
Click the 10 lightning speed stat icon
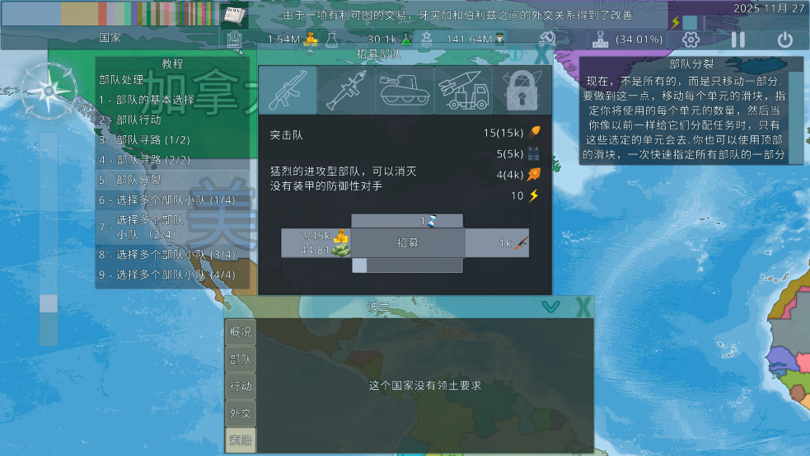point(534,195)
